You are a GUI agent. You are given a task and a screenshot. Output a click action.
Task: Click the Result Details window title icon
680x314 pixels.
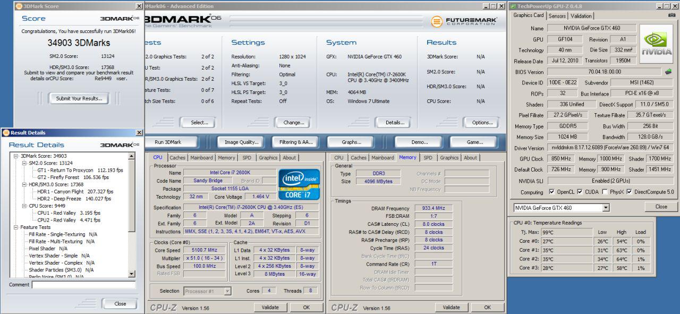[6, 133]
